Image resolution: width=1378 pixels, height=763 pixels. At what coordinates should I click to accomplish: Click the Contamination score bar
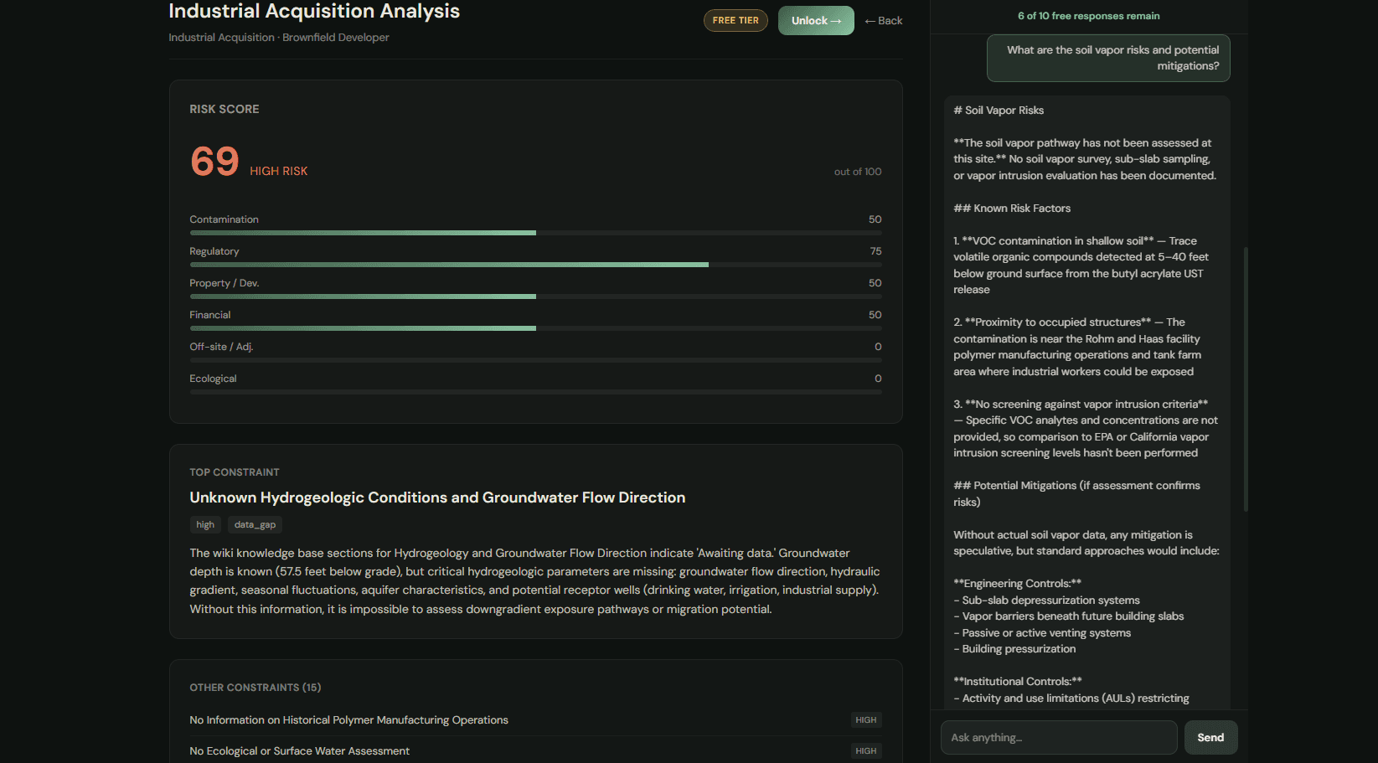pyautogui.click(x=535, y=233)
